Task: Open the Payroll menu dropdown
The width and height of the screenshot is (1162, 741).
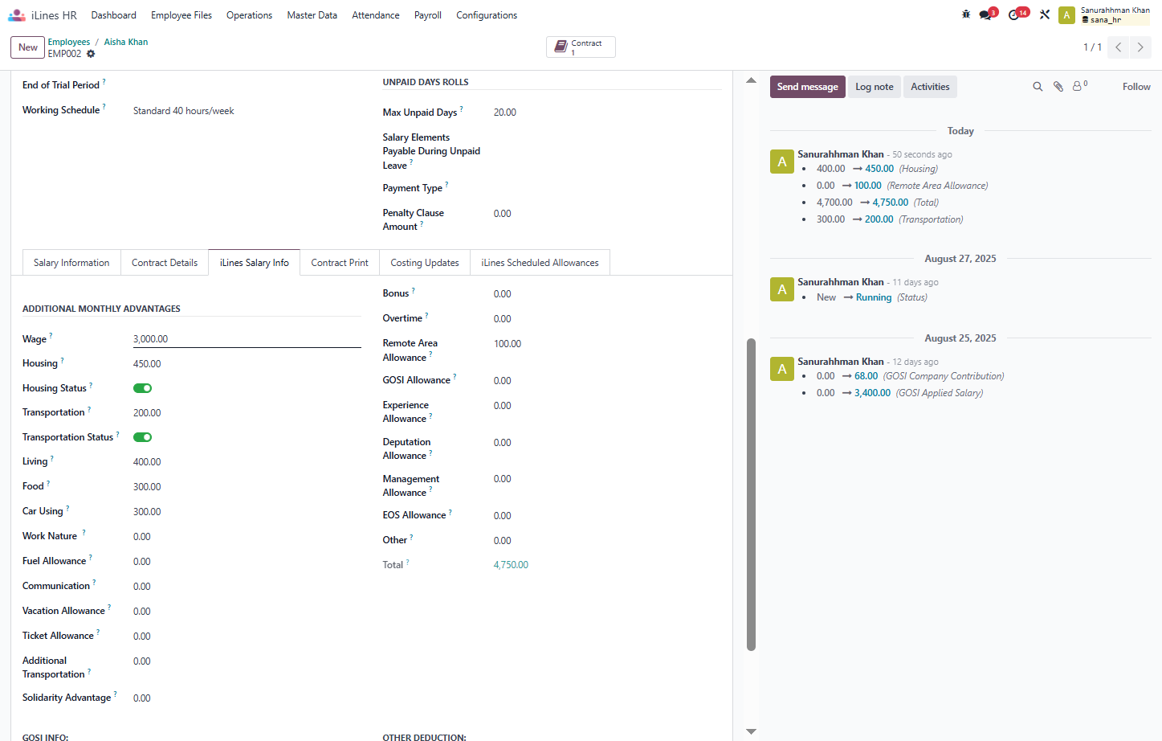Action: 428,15
